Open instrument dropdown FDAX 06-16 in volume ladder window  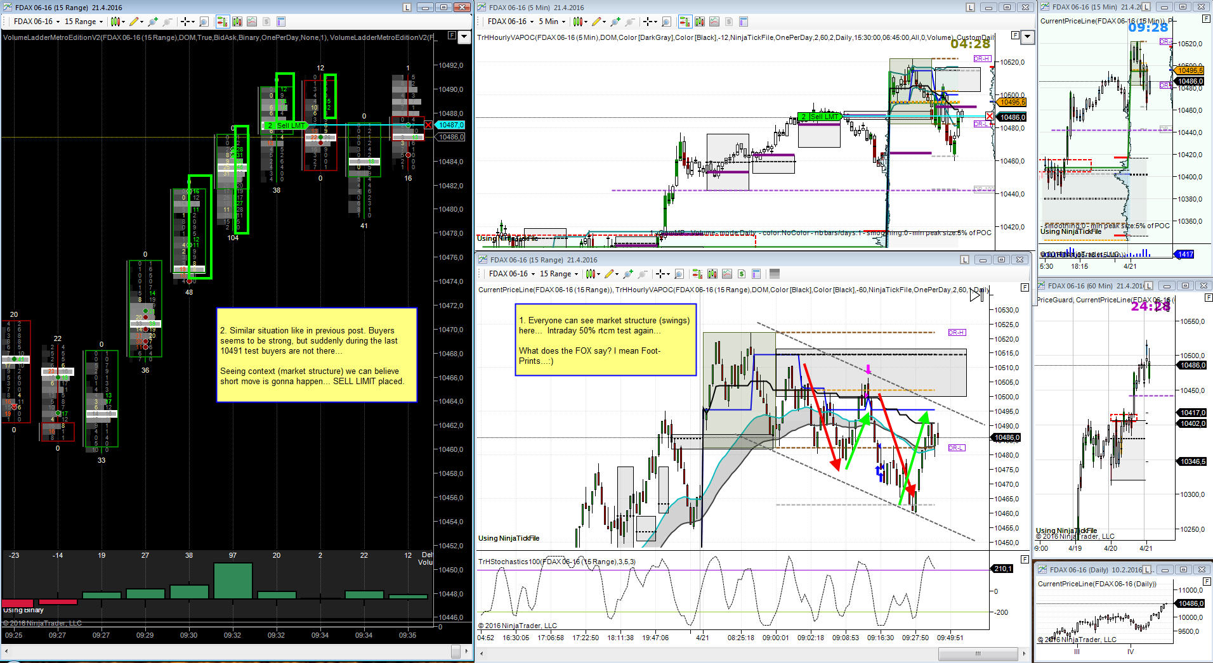point(37,22)
